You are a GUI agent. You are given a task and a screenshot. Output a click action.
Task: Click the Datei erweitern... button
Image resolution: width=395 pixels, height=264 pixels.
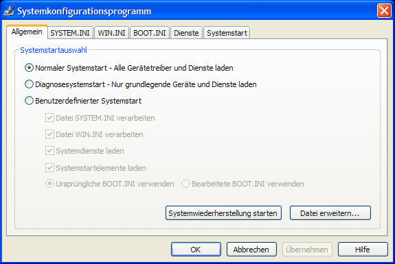click(x=330, y=213)
